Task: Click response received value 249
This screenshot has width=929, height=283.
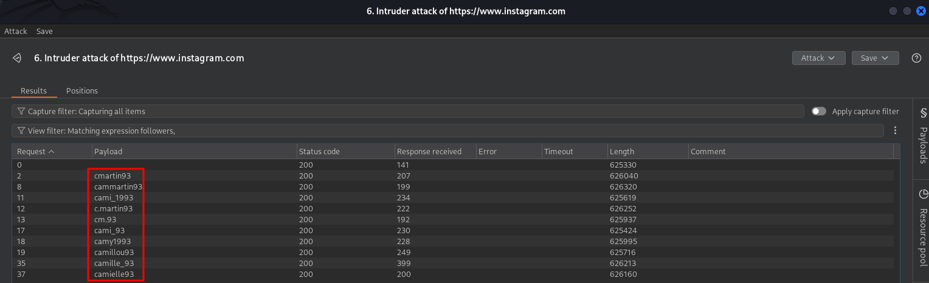Action: tap(404, 252)
